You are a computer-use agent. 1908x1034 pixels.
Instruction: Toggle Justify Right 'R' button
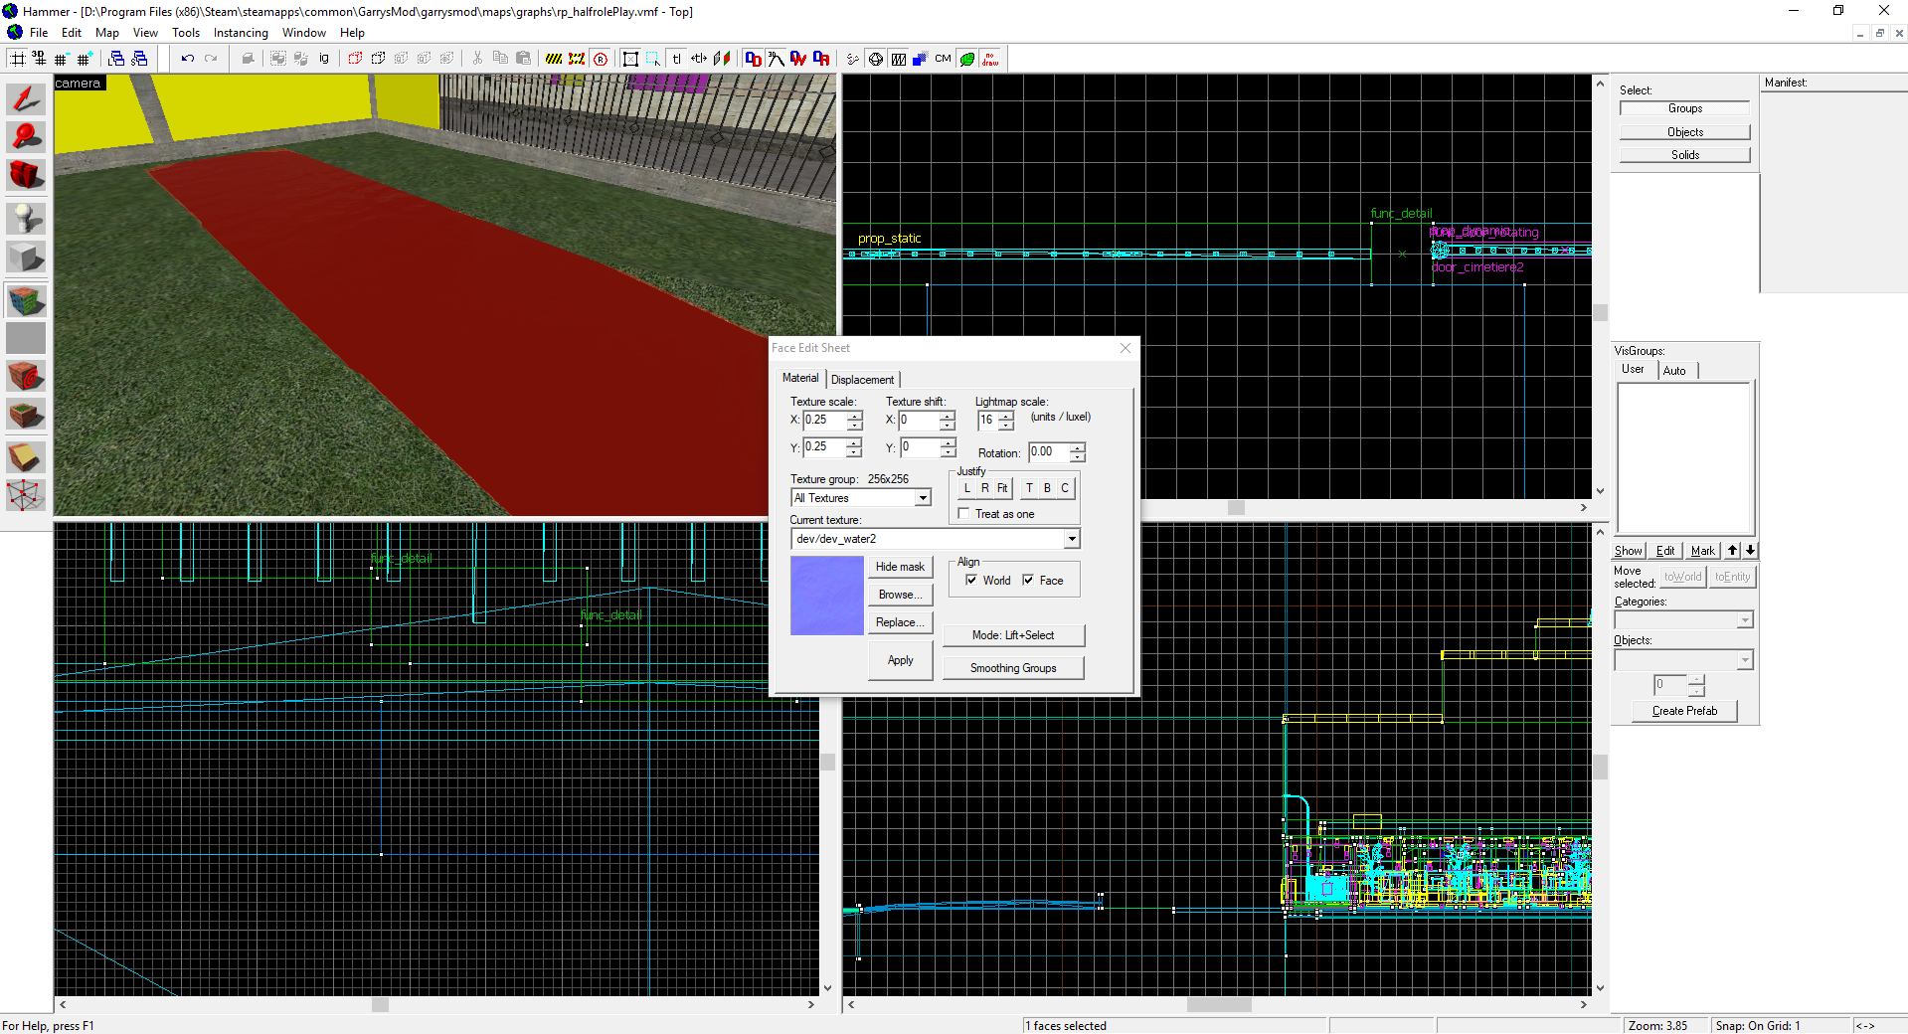(985, 488)
